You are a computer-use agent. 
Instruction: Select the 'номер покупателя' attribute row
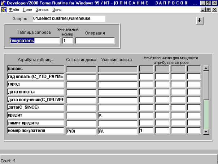(35, 130)
